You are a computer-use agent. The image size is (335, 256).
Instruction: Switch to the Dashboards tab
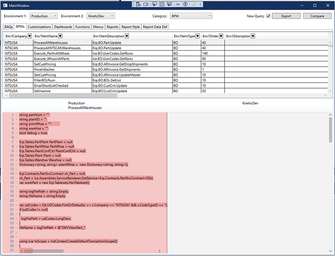(x=63, y=27)
